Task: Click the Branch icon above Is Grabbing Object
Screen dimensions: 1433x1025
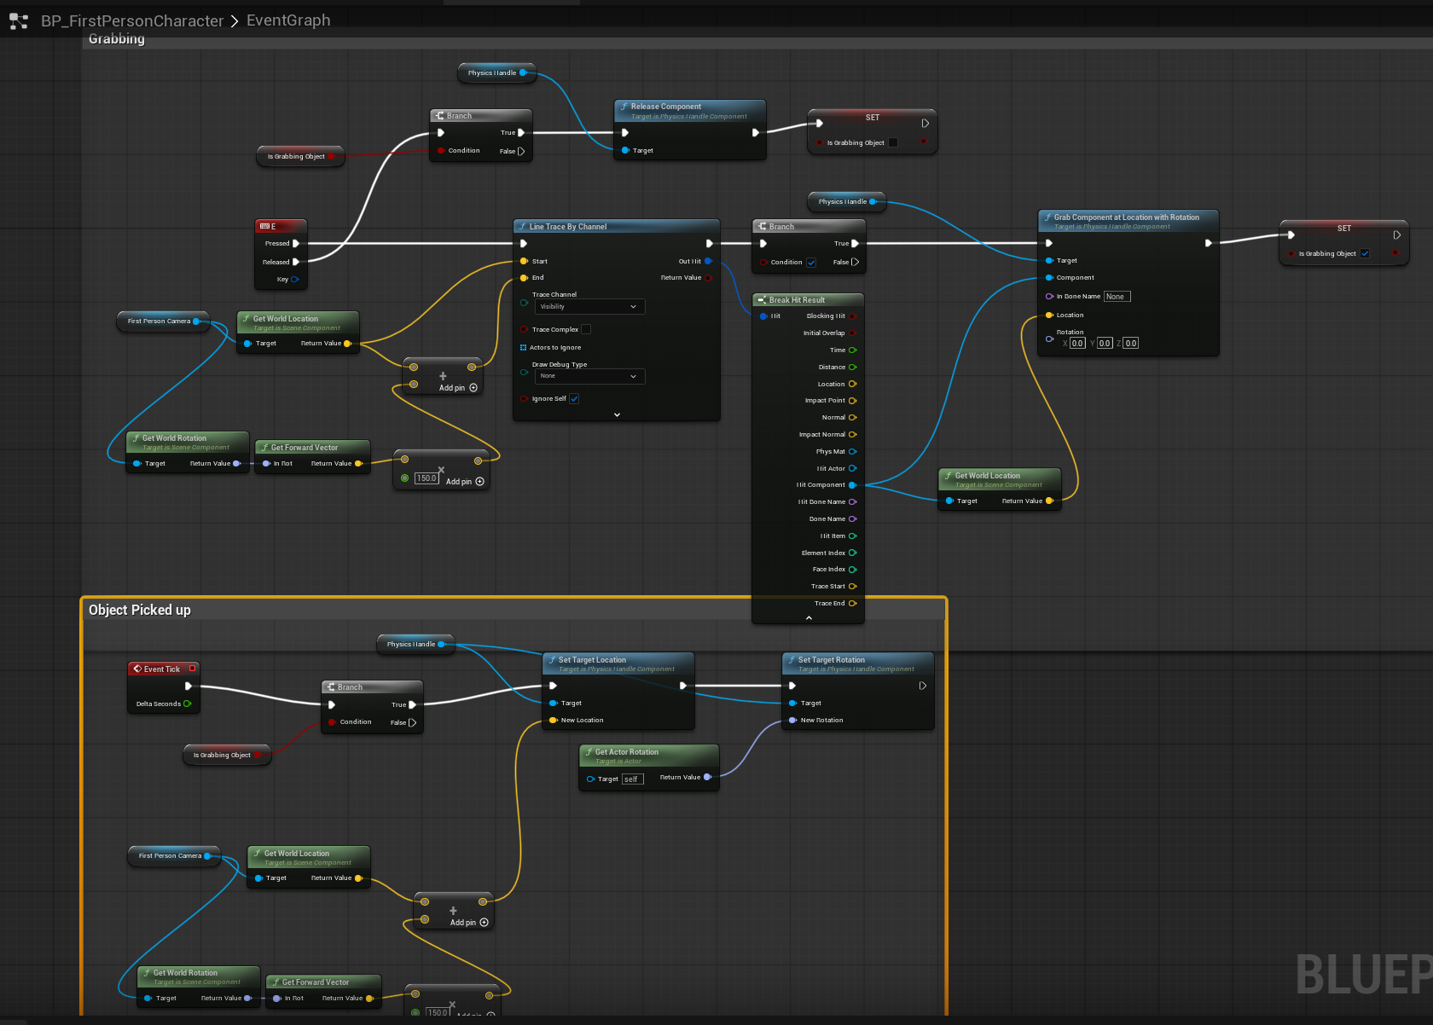Action: click(x=440, y=116)
